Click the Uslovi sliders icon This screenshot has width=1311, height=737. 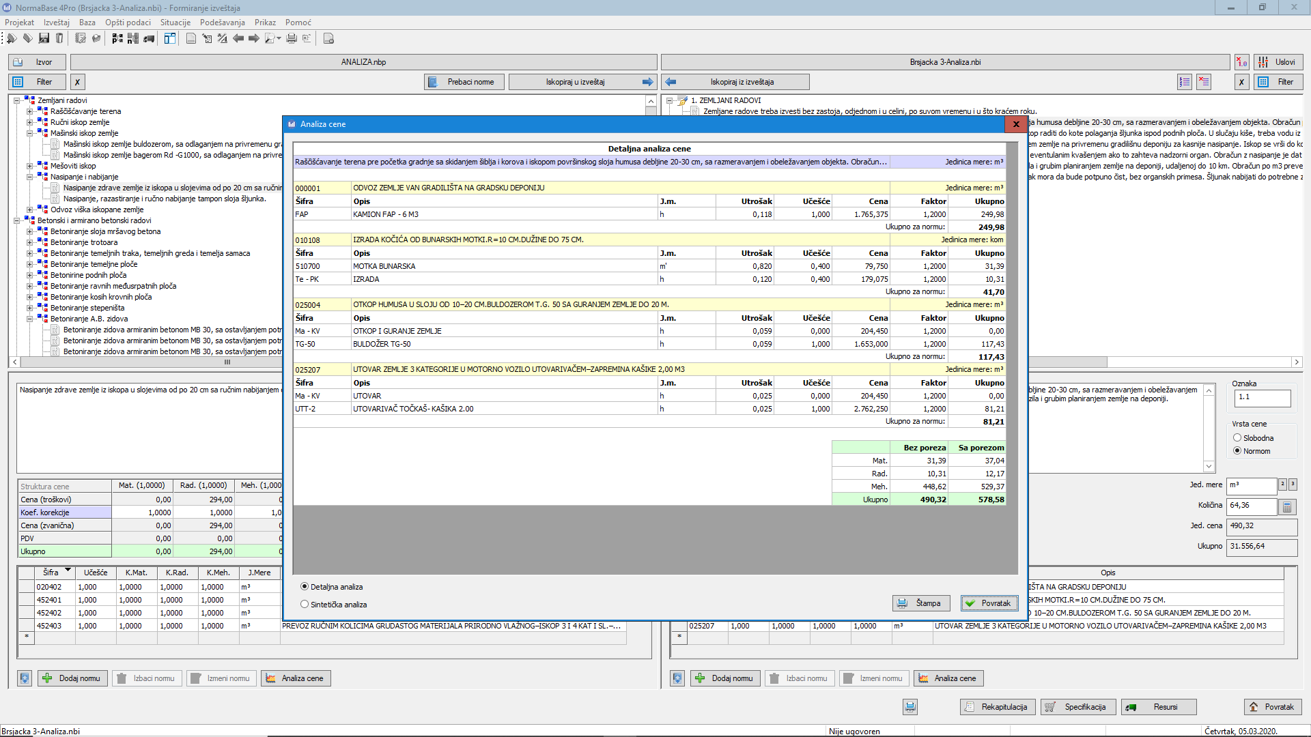click(1263, 62)
